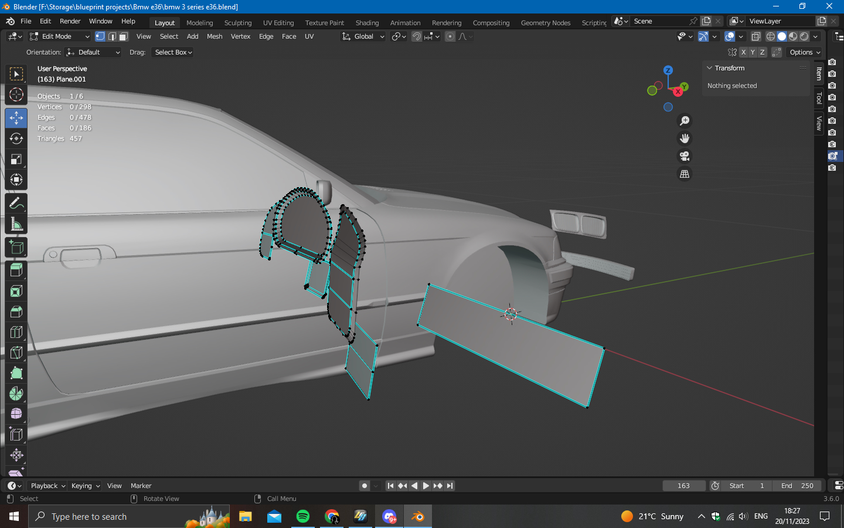Activate the Rotate tool

click(x=16, y=138)
